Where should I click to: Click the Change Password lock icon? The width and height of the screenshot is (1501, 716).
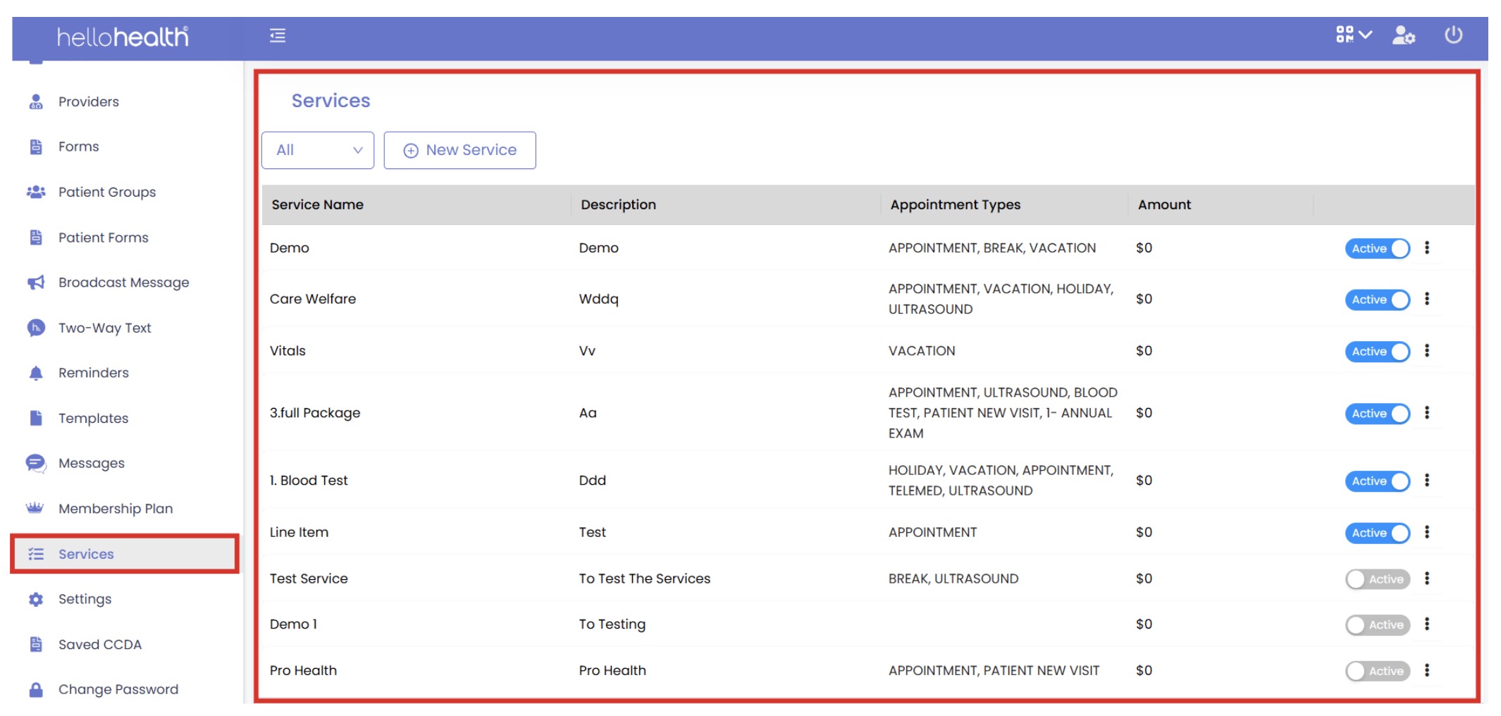(36, 689)
